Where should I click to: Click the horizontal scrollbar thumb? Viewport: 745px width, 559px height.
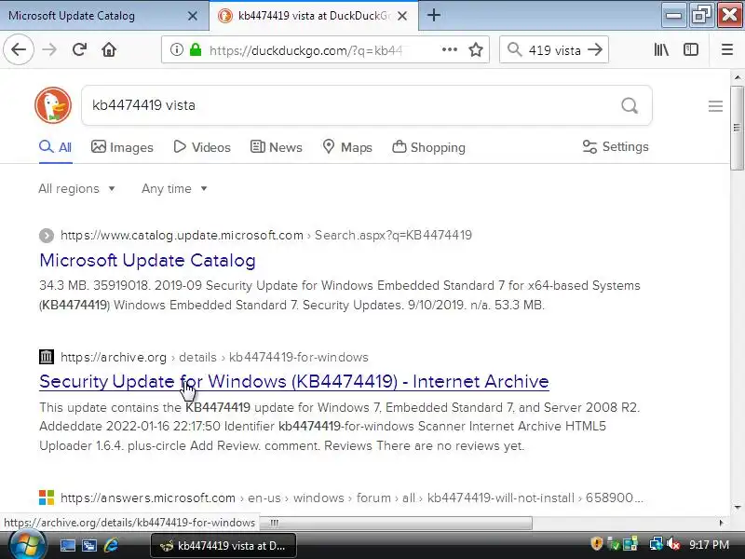pos(396,523)
